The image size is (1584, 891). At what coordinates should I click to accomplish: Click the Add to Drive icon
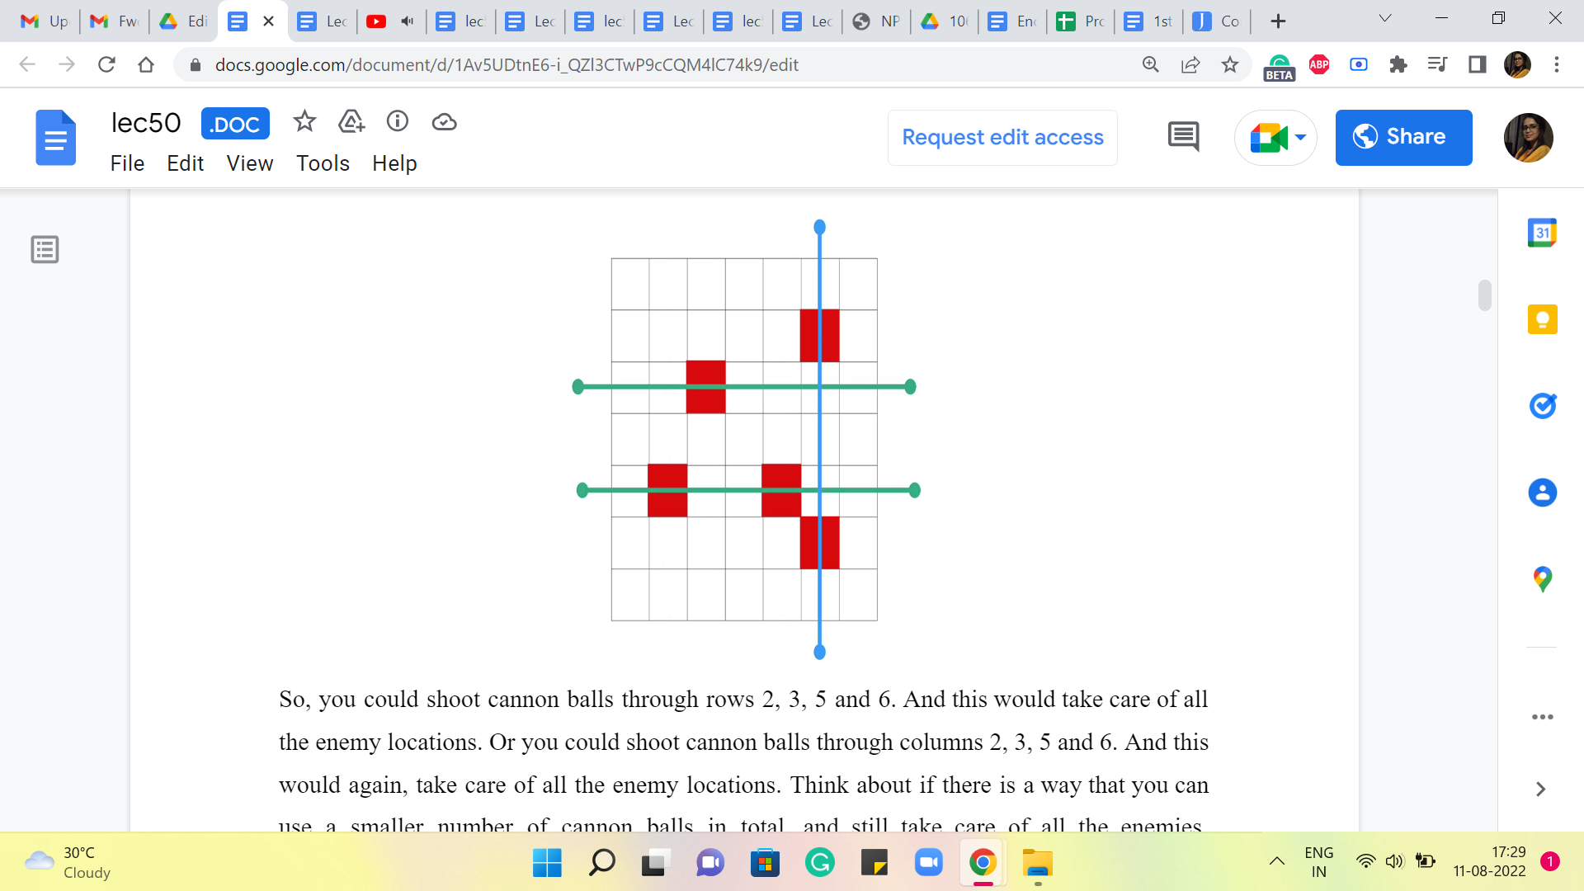(351, 122)
